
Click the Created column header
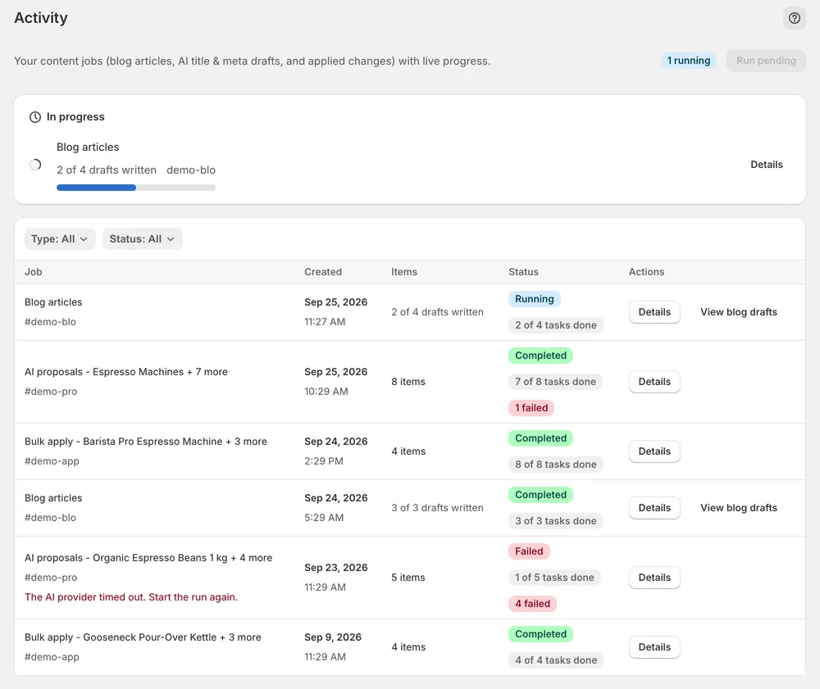pyautogui.click(x=322, y=272)
